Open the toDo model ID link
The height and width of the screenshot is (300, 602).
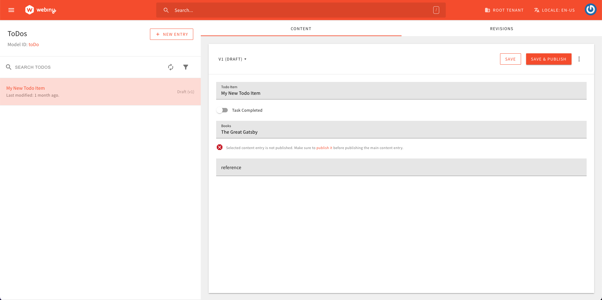[34, 45]
